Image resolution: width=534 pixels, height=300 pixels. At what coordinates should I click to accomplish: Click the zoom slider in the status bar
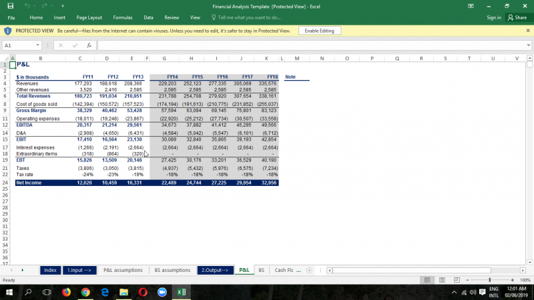pos(491,280)
